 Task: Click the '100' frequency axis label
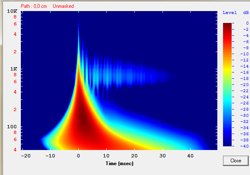tap(12, 127)
